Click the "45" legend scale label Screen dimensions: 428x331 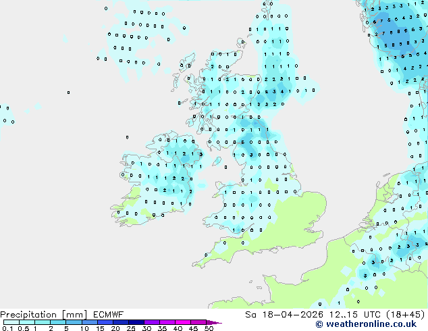coord(193,328)
